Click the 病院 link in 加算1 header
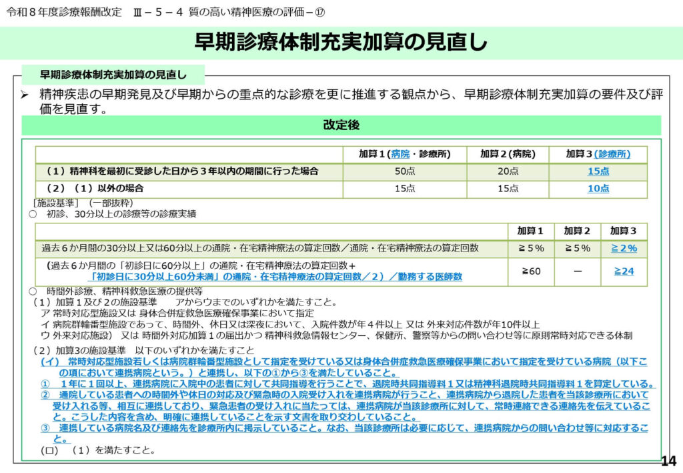Image resolution: width=683 pixels, height=473 pixels. (401, 154)
